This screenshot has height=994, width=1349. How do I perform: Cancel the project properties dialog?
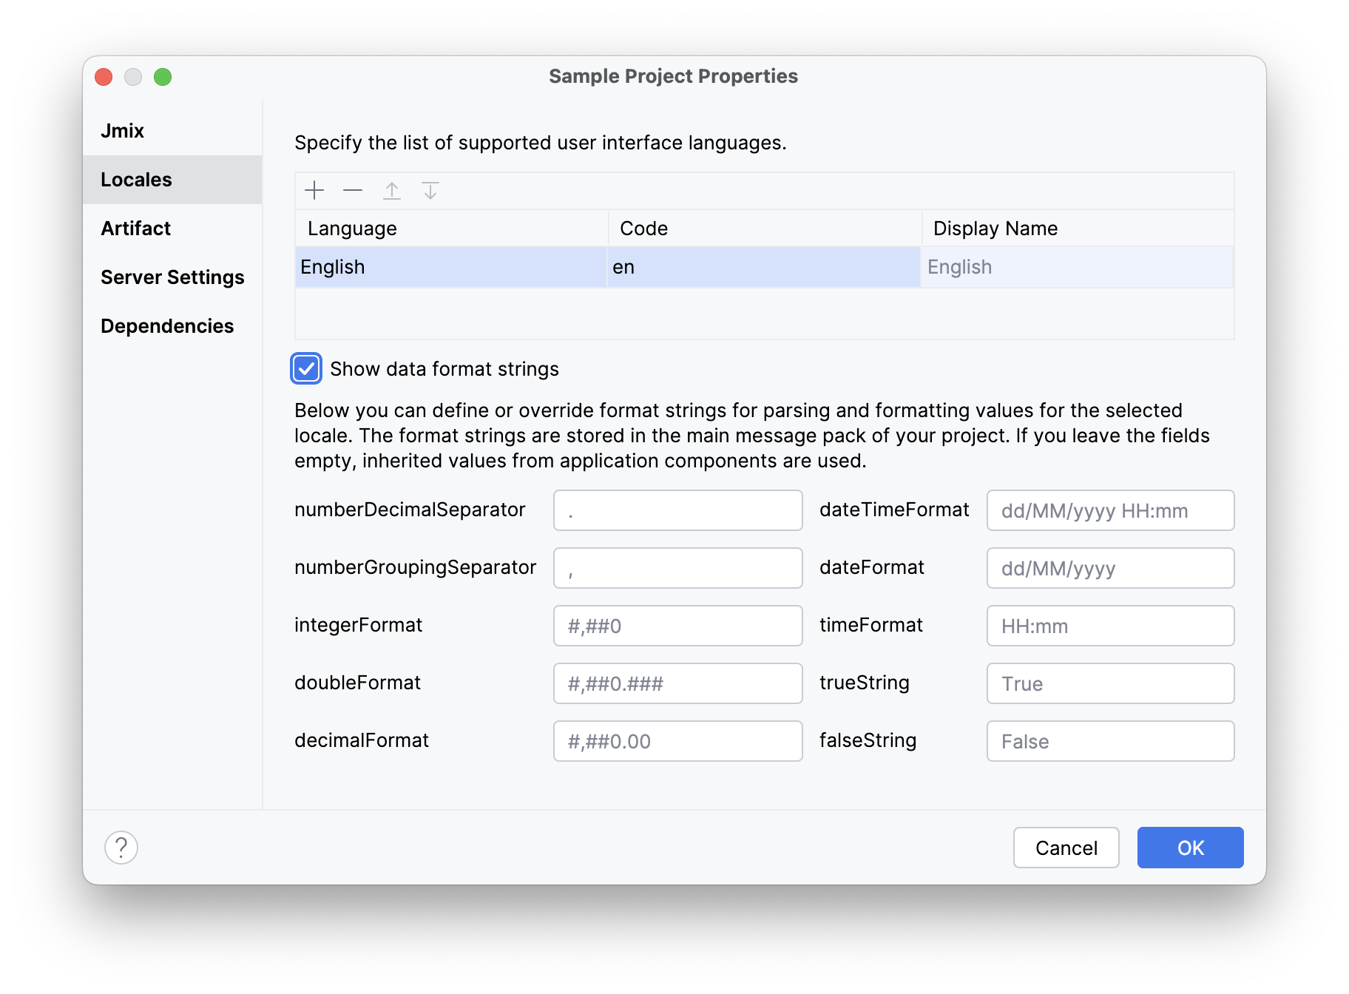pos(1066,848)
